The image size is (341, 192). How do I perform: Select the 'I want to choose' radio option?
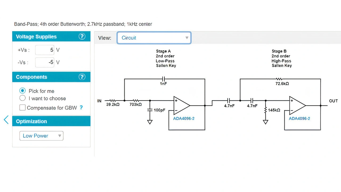(x=23, y=98)
